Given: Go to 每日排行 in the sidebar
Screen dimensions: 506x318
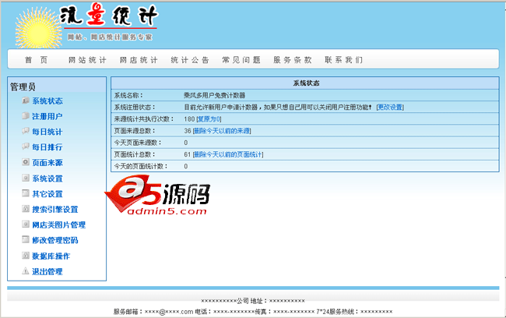Looking at the screenshot, I should pos(47,147).
